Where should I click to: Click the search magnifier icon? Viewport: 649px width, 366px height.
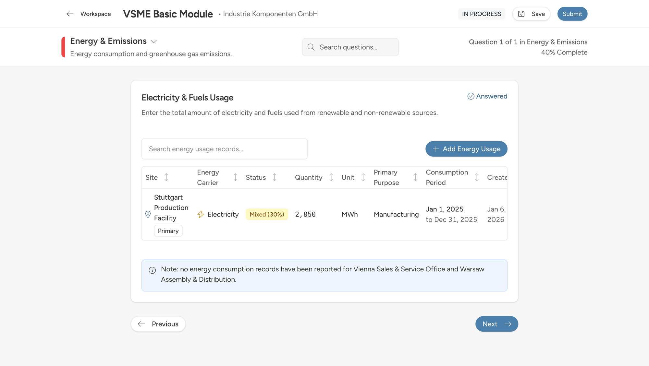tap(311, 47)
